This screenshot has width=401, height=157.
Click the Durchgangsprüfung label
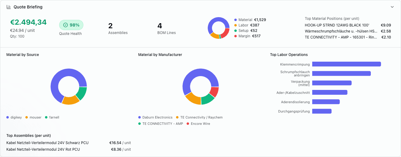point(294,111)
